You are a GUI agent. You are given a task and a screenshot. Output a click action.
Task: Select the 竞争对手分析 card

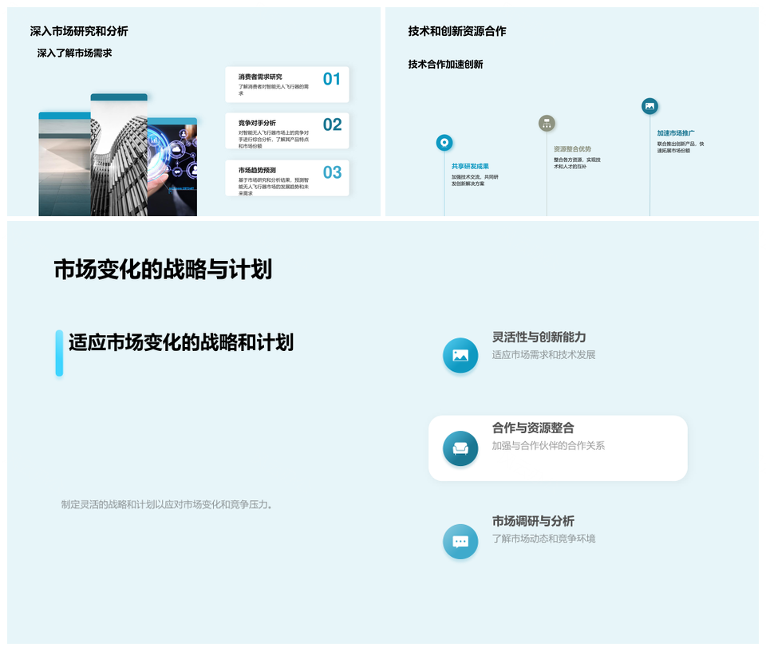click(x=286, y=131)
